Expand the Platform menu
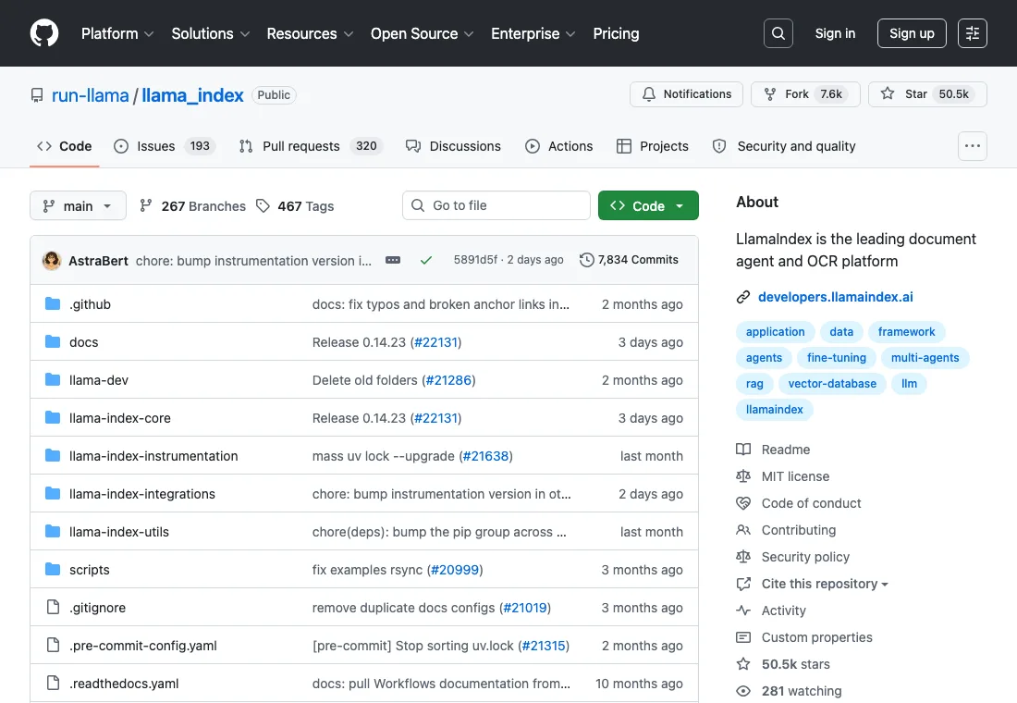 tap(116, 33)
